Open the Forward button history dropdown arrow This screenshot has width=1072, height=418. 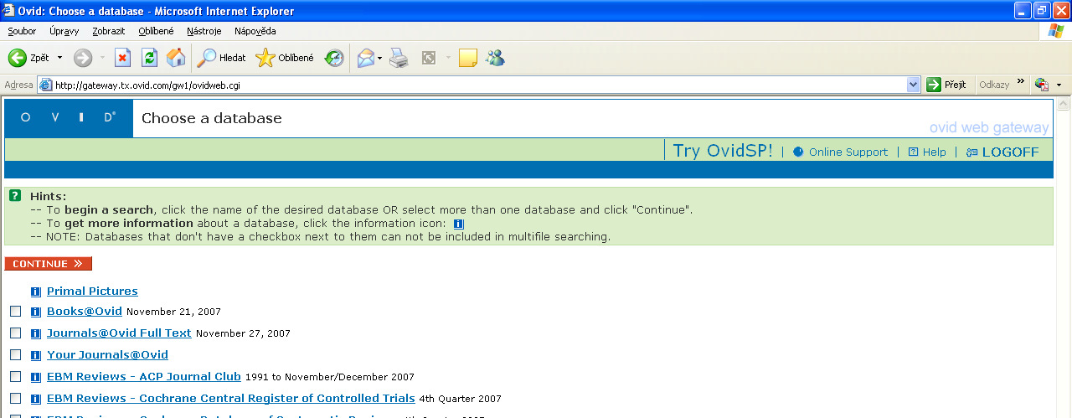coord(102,58)
